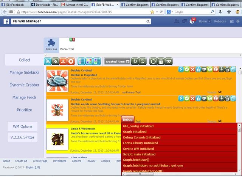Click the red Debug tab
The width and height of the screenshot is (242, 177).
(128, 120)
